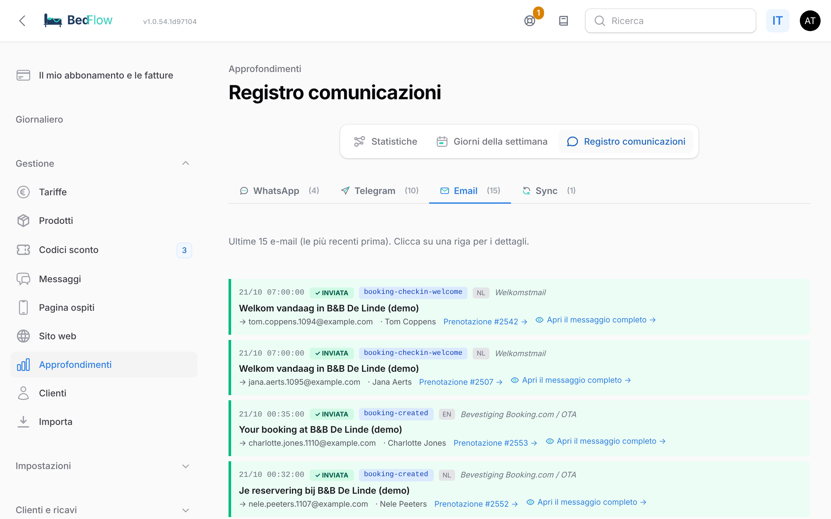Focus the Ricerca search field
Image resolution: width=831 pixels, height=519 pixels.
[670, 20]
